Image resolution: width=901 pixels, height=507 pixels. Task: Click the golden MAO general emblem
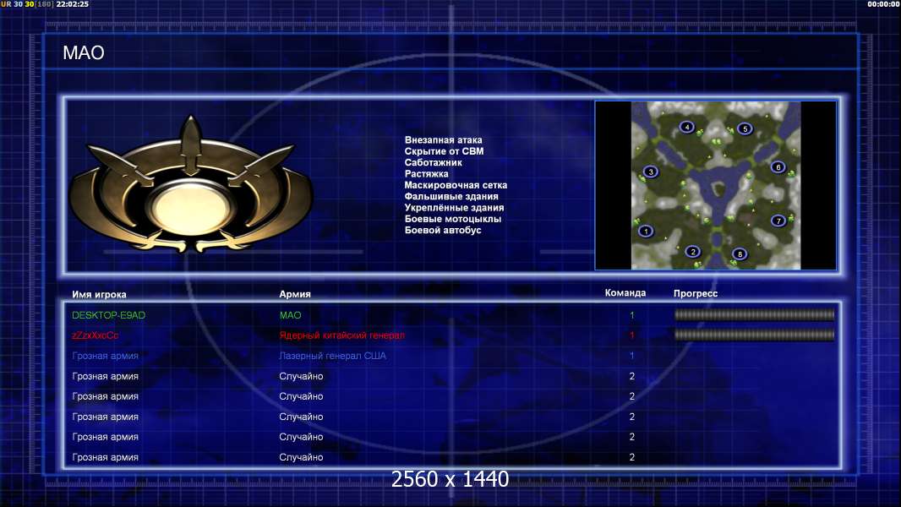pyautogui.click(x=191, y=185)
